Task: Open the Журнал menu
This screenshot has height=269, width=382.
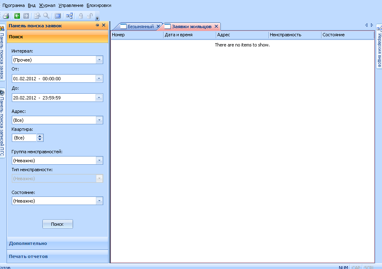Action: pyautogui.click(x=47, y=5)
